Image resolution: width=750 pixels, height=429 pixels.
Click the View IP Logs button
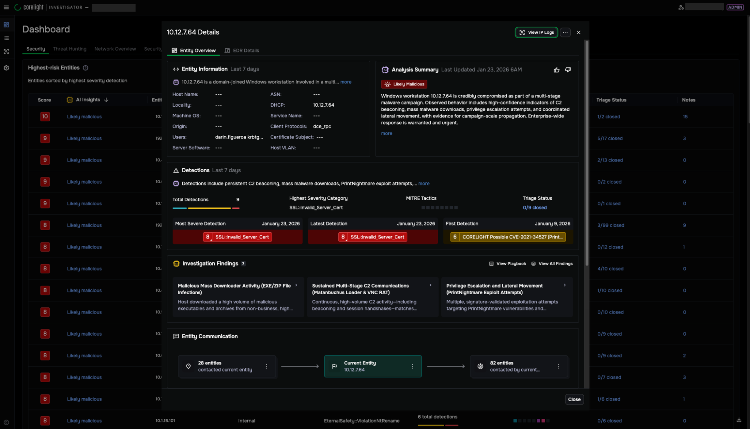[536, 32]
